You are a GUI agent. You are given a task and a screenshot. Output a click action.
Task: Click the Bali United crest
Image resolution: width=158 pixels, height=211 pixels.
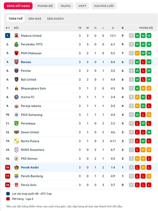(16, 79)
